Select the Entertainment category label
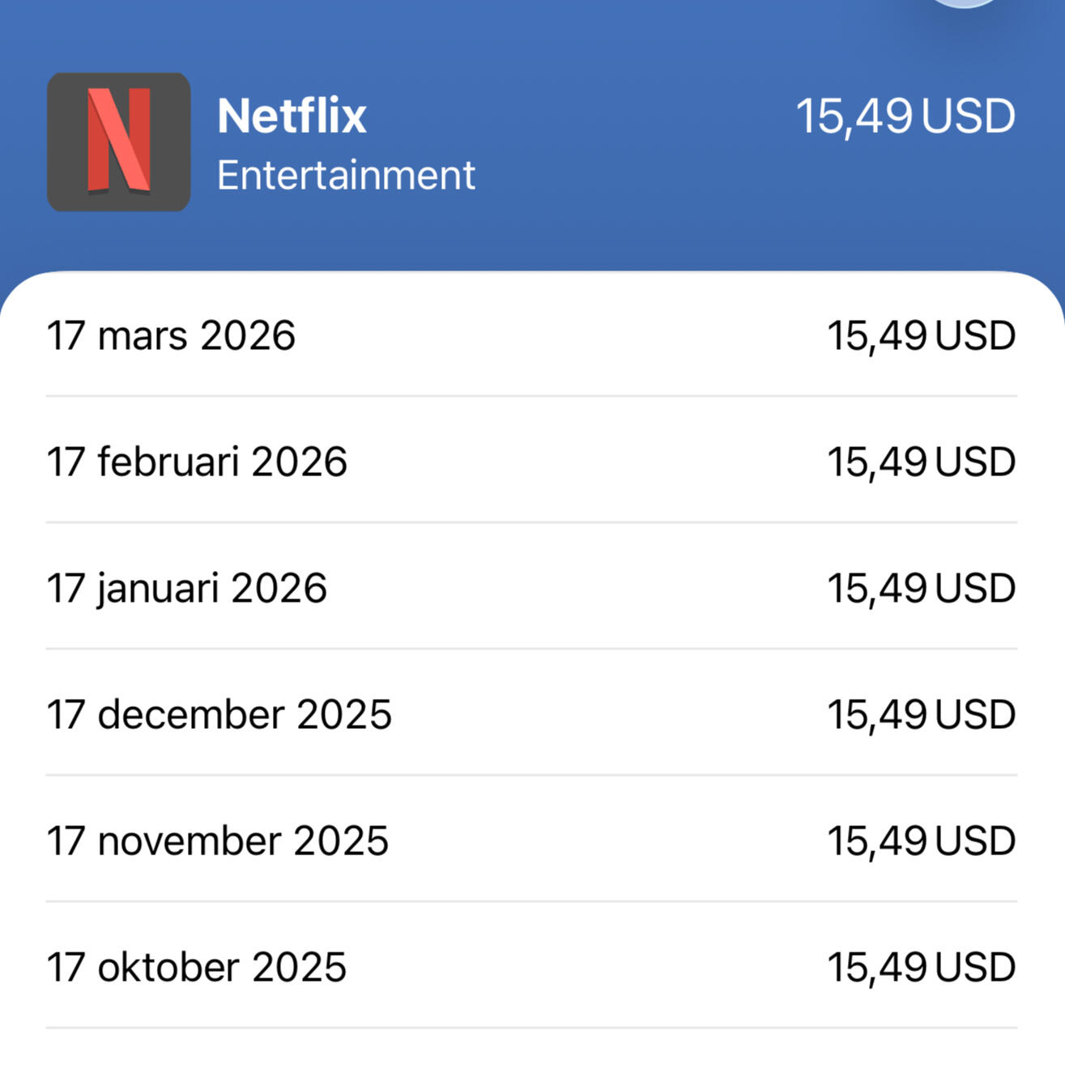 point(346,175)
